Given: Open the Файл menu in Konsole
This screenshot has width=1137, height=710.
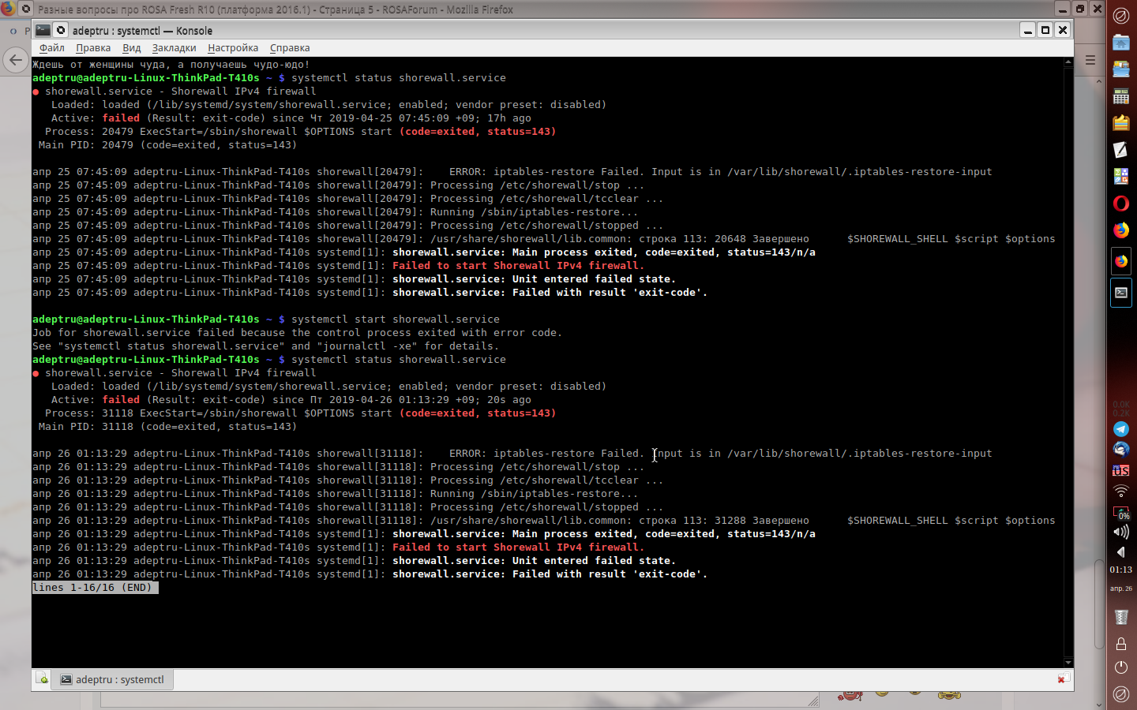Looking at the screenshot, I should [51, 48].
